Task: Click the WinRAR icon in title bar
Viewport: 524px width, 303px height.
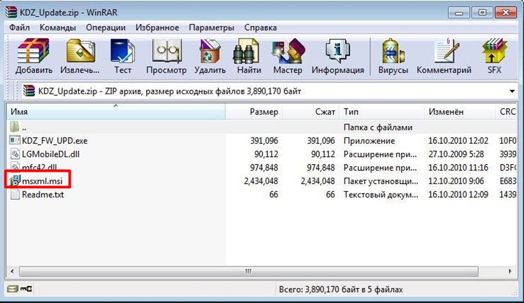Action: pos(11,12)
